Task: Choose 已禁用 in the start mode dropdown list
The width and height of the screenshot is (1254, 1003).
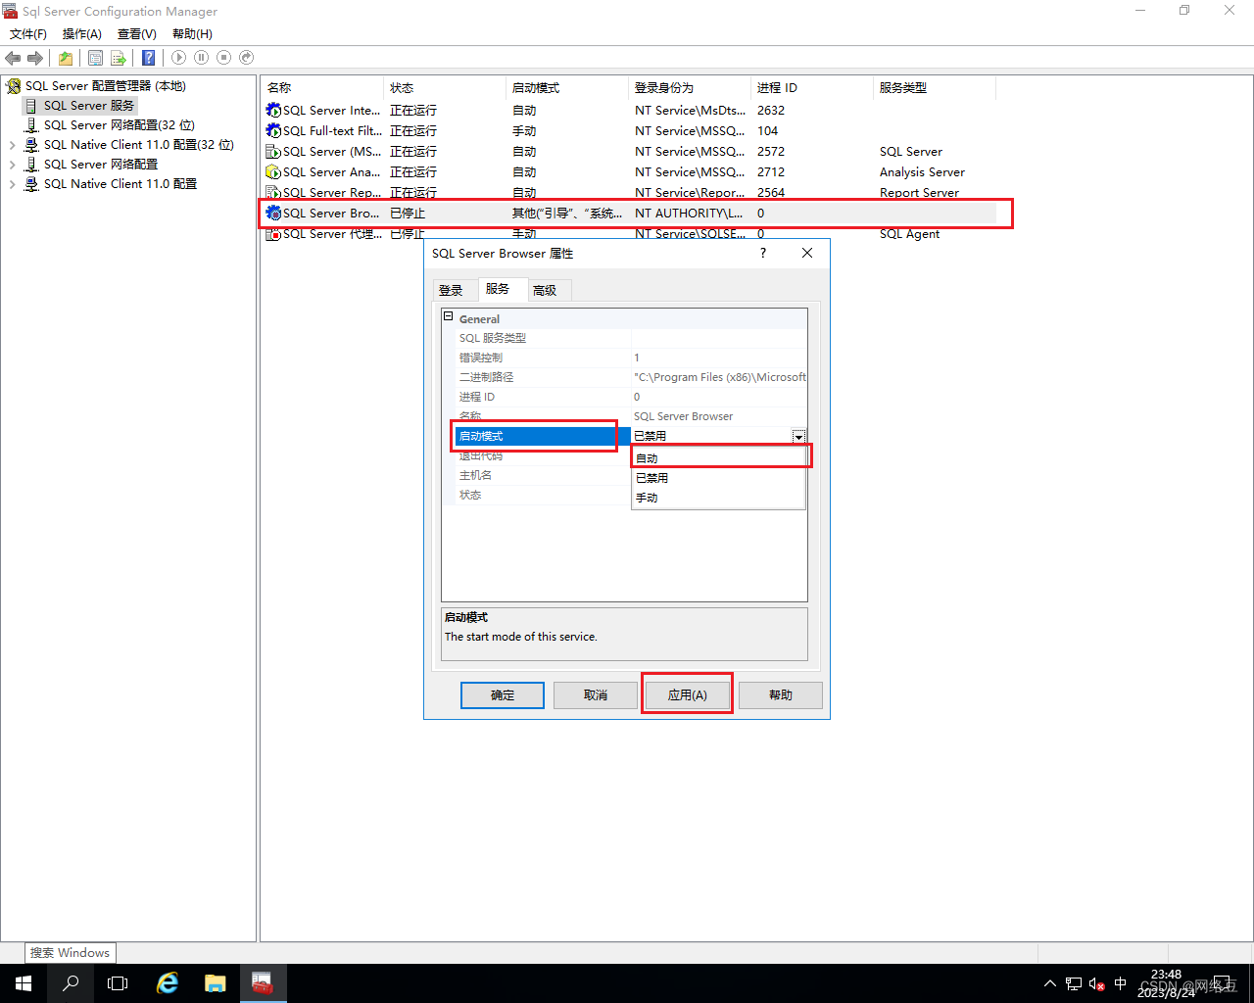Action: 719,478
